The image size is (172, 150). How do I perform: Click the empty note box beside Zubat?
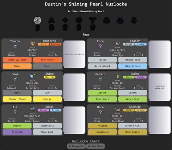pyautogui.click(x=74, y=120)
